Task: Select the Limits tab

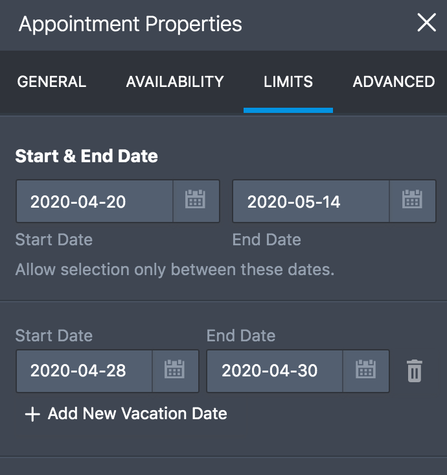Action: (288, 82)
